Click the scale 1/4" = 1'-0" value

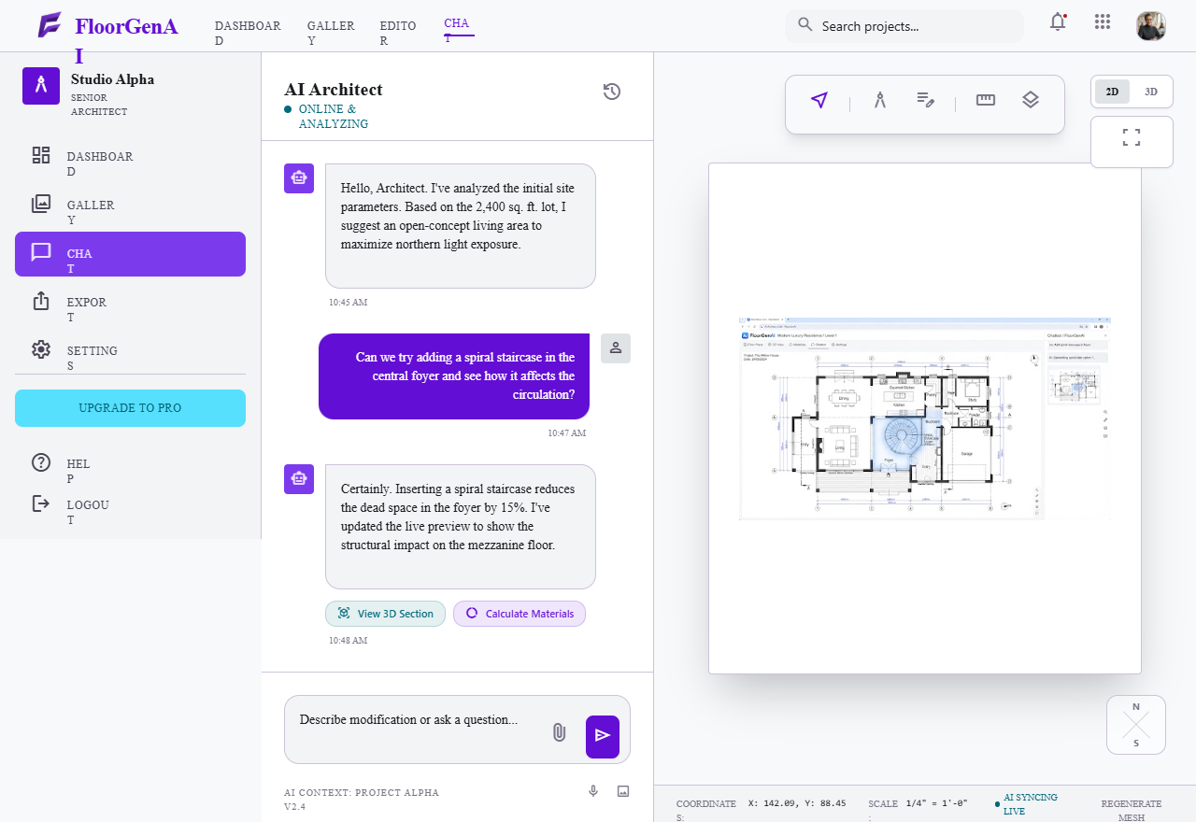pyautogui.click(x=936, y=803)
